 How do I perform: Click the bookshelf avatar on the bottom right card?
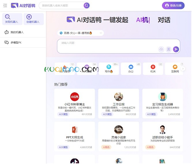point(163,161)
